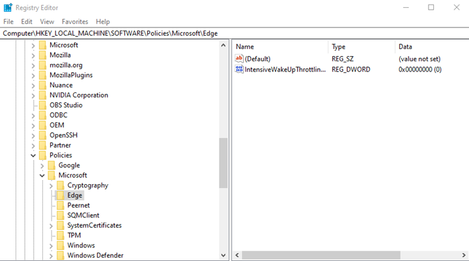Click the SystemCertificates folder icon
Screen dimensions: 469x261
pos(61,225)
